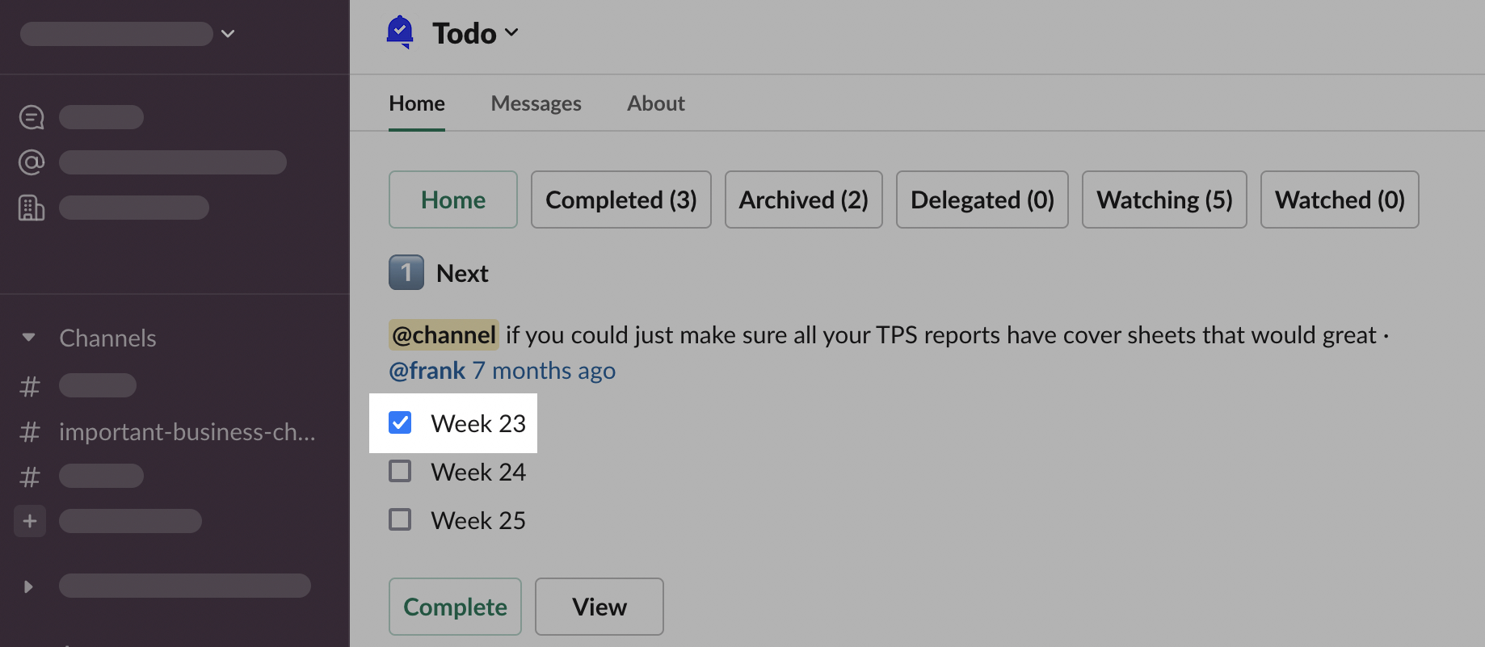Tick the Week 25 checkbox
The width and height of the screenshot is (1485, 647).
pos(400,519)
